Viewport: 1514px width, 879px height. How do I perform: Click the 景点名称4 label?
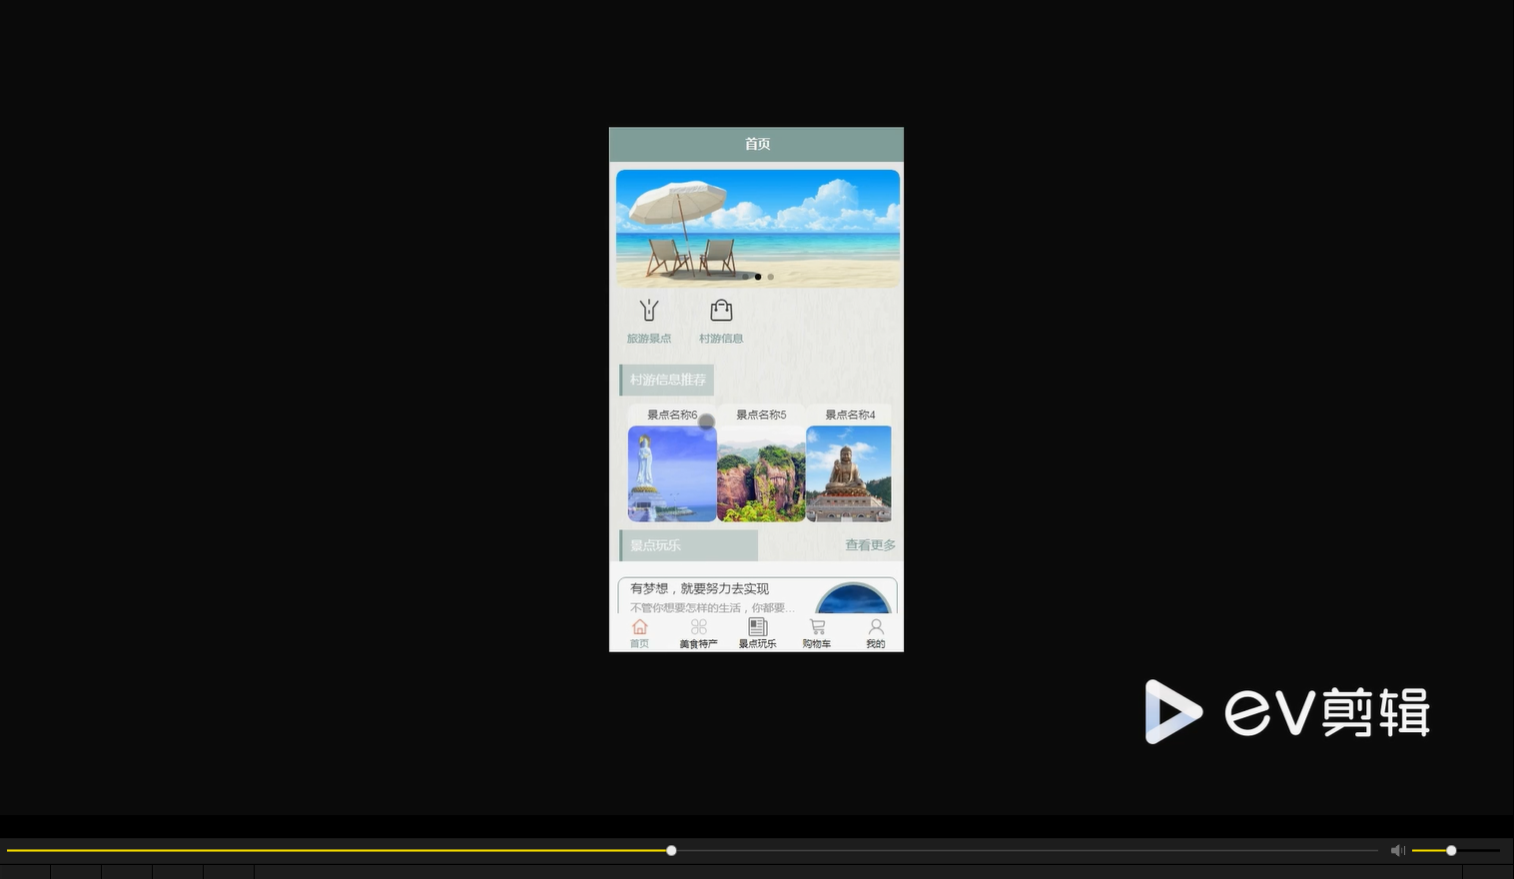850,415
